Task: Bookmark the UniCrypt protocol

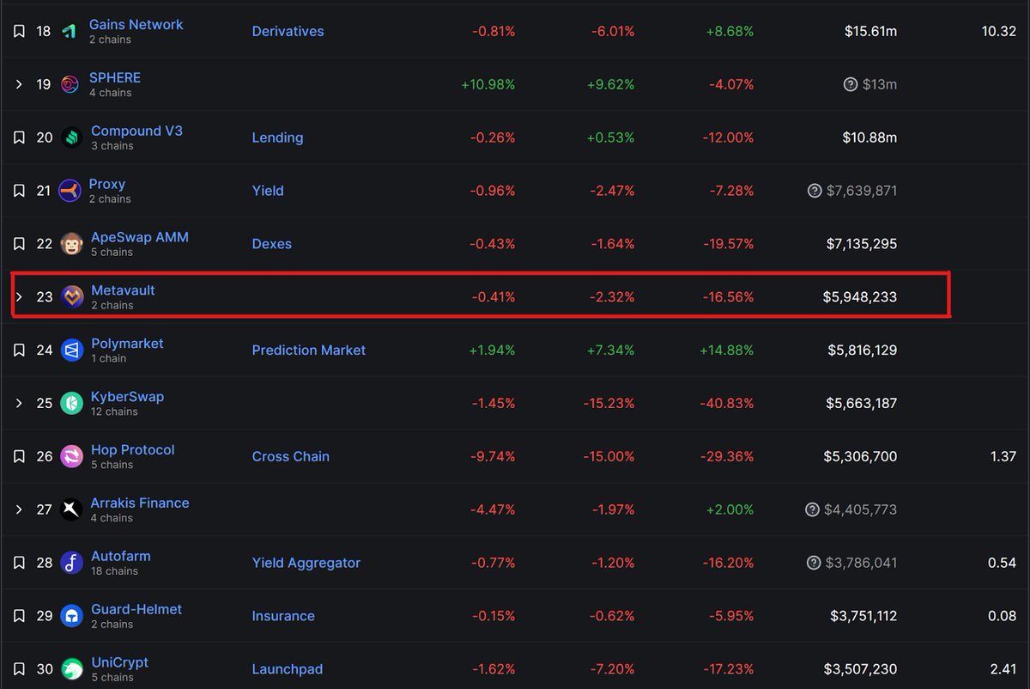Action: (19, 670)
